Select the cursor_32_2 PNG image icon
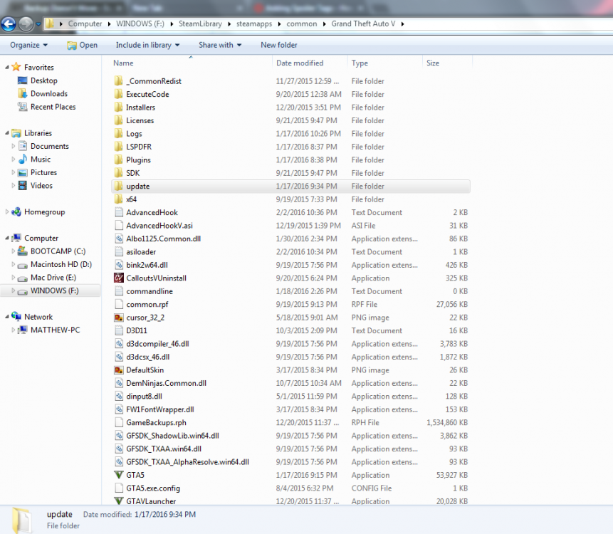 119,318
